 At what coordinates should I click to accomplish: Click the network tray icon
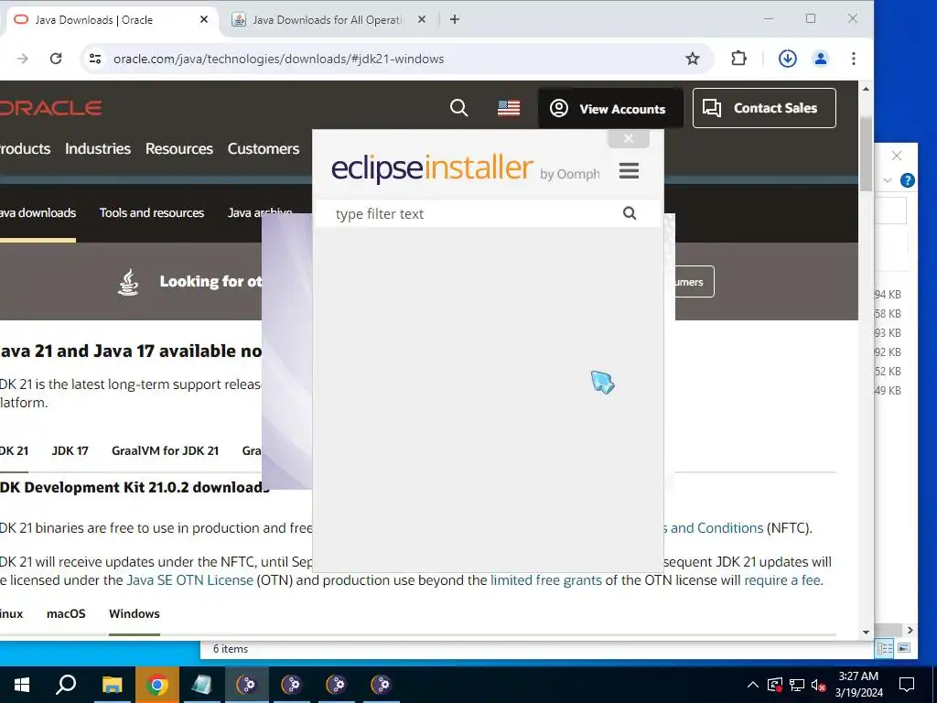[797, 685]
